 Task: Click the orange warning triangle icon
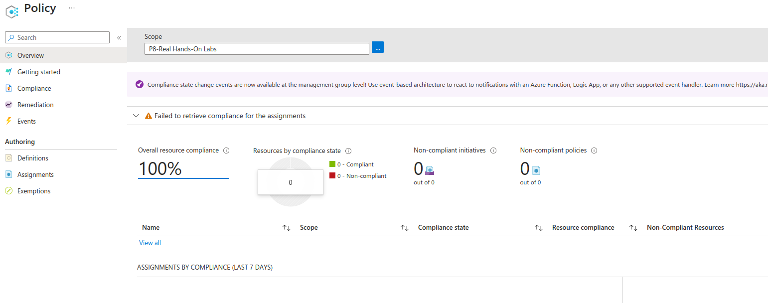point(148,116)
